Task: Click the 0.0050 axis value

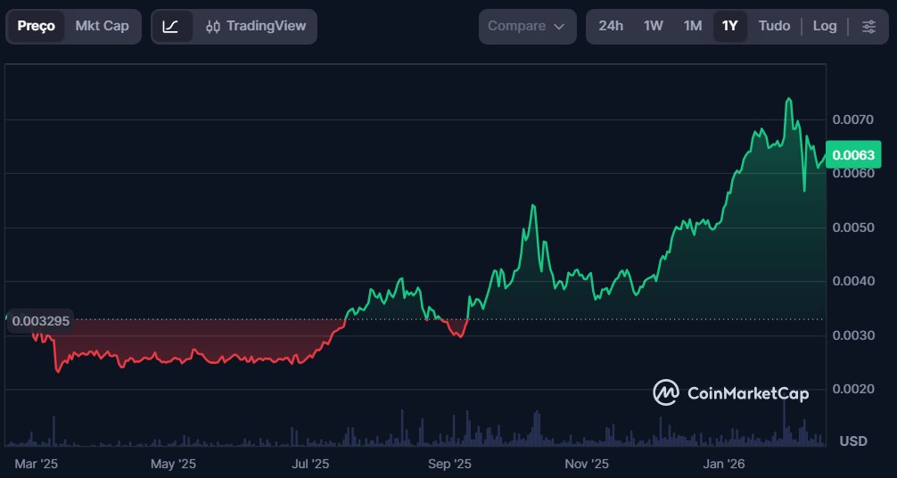Action: pyautogui.click(x=853, y=227)
